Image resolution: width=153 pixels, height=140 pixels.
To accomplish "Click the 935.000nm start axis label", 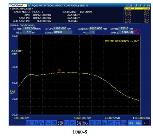I will 22,118.
